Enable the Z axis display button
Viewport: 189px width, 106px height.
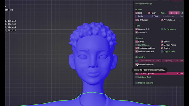182,13
